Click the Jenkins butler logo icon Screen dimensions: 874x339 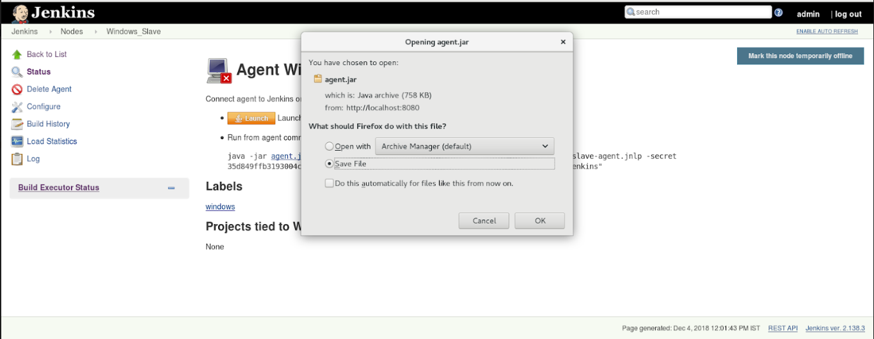(x=19, y=13)
